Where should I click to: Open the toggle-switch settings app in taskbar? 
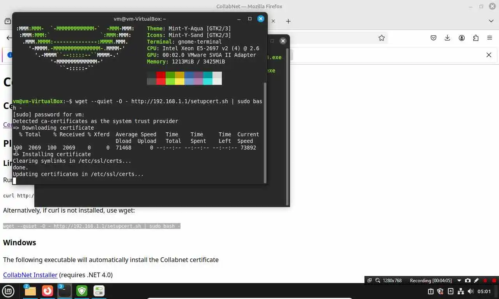[x=99, y=291]
